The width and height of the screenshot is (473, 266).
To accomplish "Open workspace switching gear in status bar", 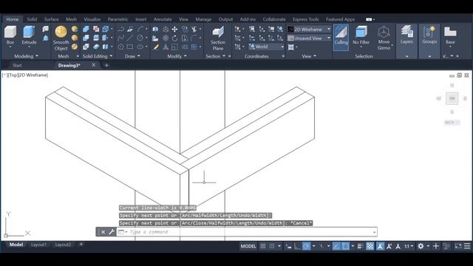I will [x=421, y=246].
